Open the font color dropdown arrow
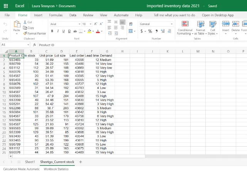247x171 pixels. pyautogui.click(x=102, y=31)
